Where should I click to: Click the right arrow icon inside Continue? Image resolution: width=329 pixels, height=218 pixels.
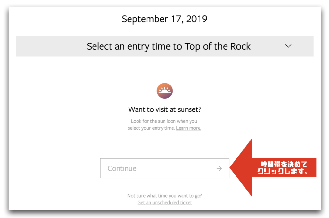point(219,168)
